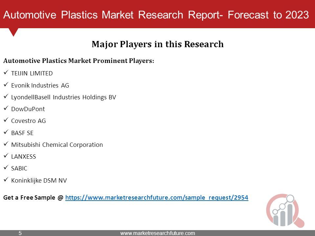Click checkmark bullet beside Koninklijke DSM NV
Viewport: 315px width, 236px height.
point(6,179)
